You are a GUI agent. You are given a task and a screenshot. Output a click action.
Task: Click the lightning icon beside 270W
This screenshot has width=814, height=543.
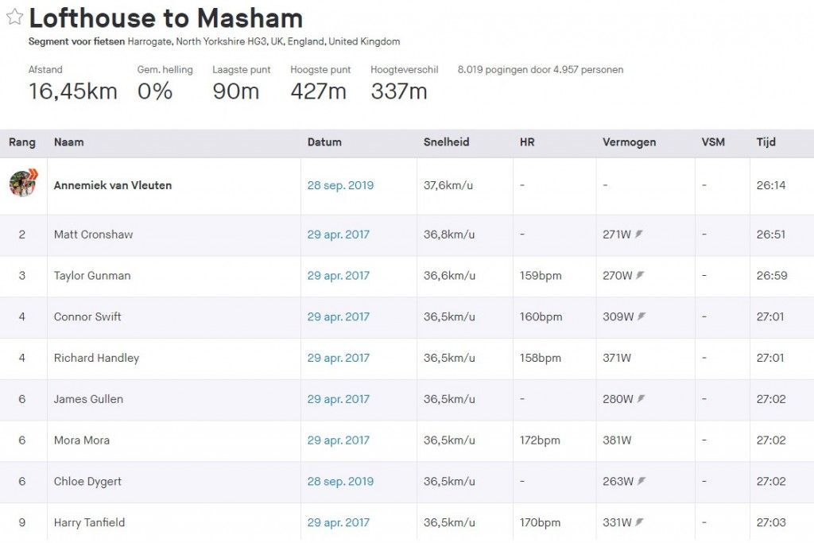click(x=640, y=276)
